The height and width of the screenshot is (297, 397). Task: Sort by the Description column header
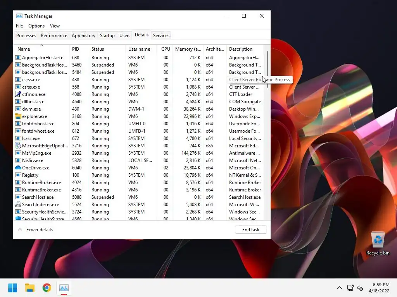pyautogui.click(x=245, y=49)
